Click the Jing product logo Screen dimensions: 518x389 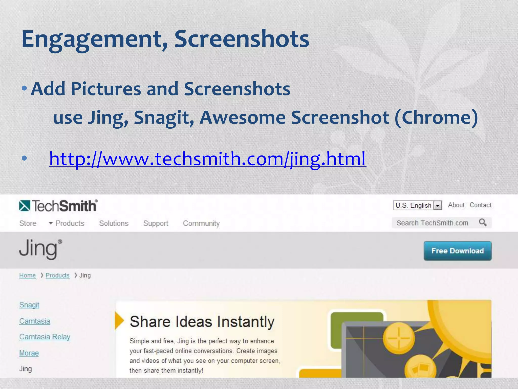[x=40, y=249]
